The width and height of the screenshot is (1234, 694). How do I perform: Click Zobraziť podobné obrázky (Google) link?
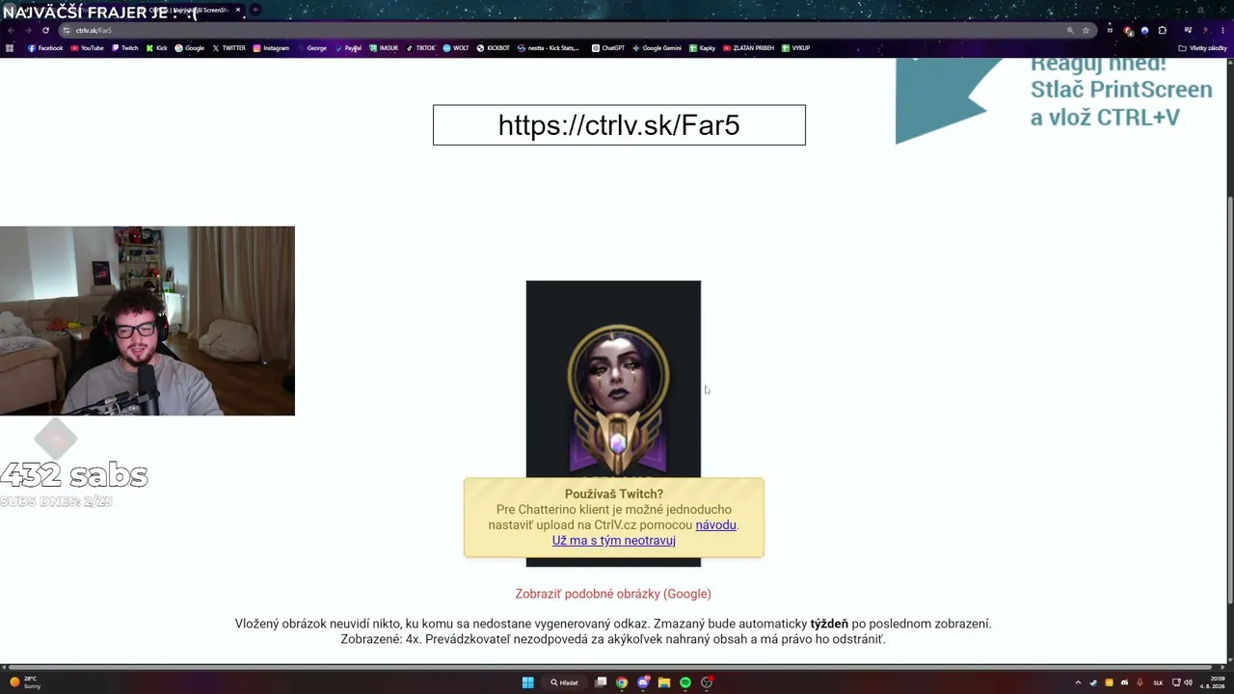click(x=613, y=594)
